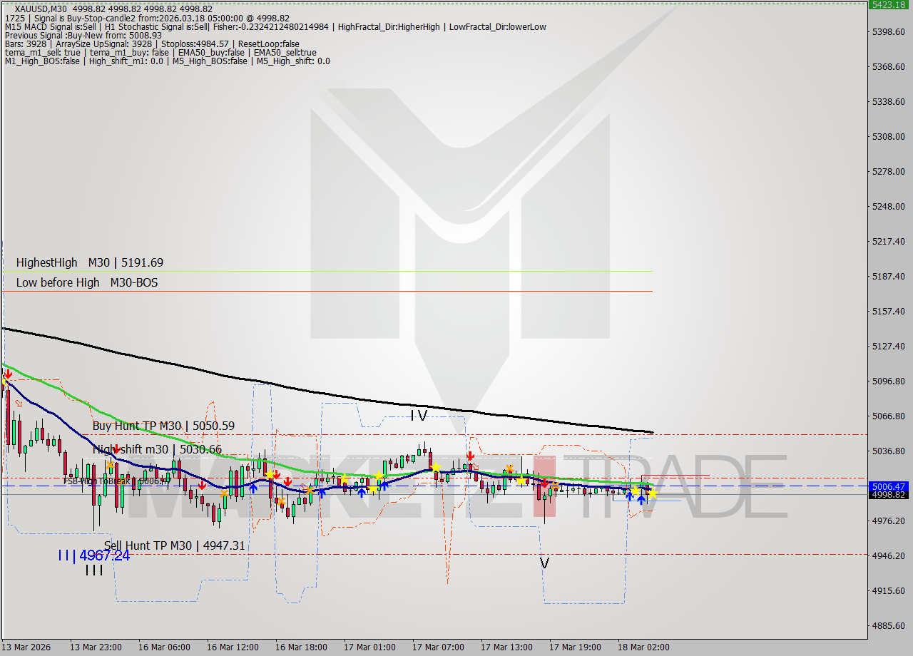Select the Low before High M30-BOS annotation

click(87, 282)
